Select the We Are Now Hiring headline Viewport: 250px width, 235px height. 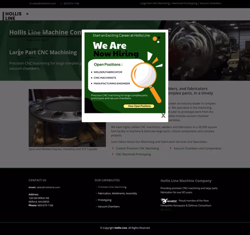point(116,49)
